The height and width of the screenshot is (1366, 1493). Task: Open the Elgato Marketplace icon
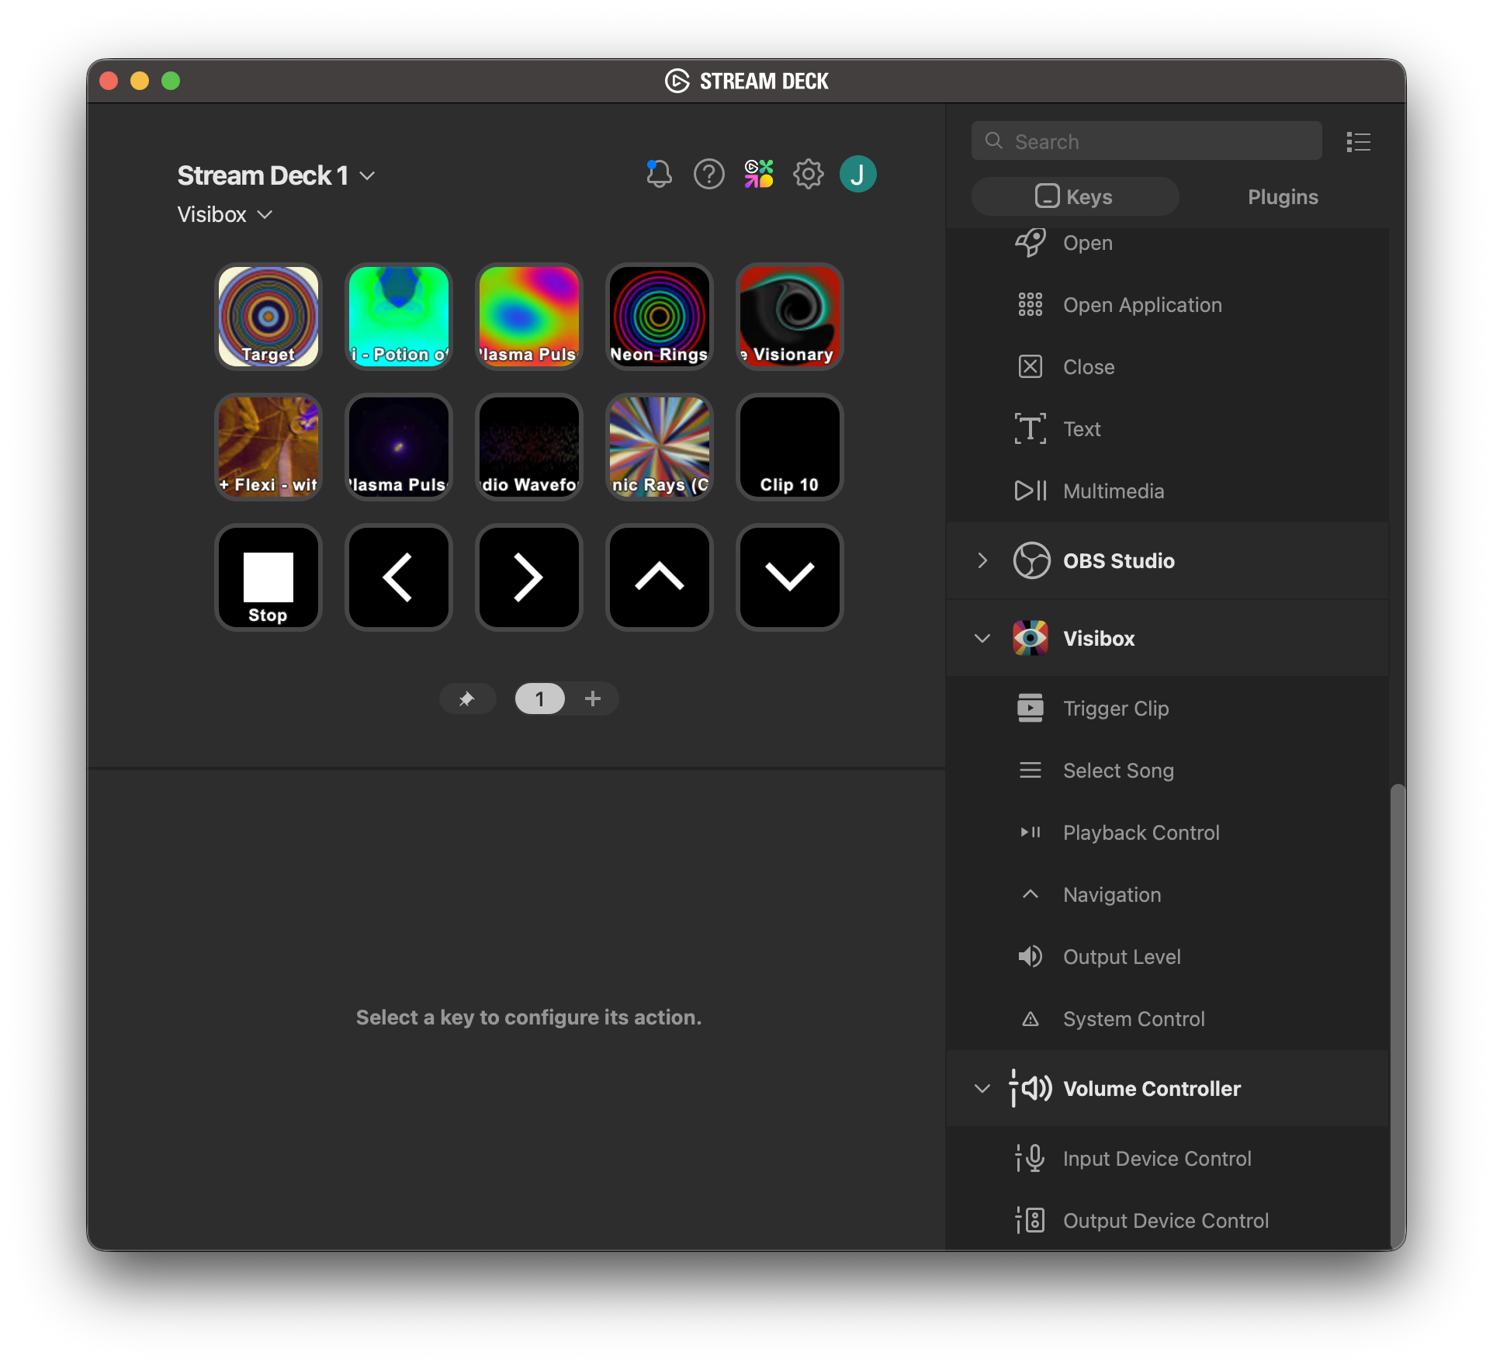pyautogui.click(x=758, y=174)
